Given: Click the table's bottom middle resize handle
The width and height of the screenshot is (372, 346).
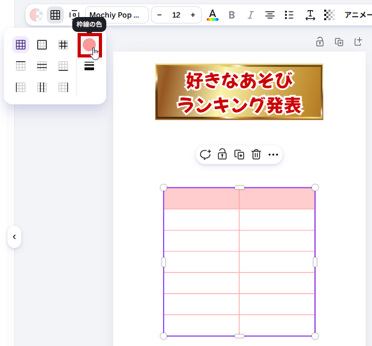Looking at the screenshot, I should coord(239,336).
